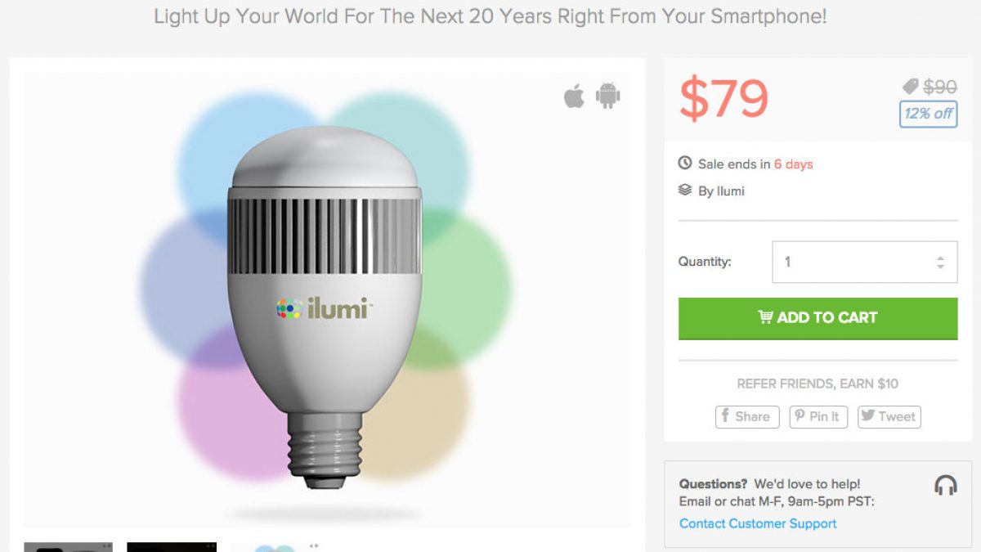Click the 12% off discount badge

pos(928,114)
